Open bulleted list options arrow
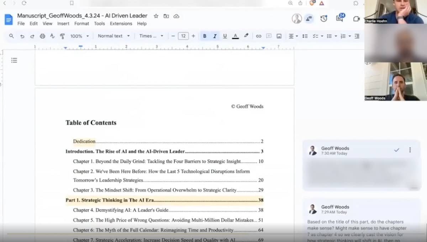Image resolution: width=427 pixels, height=242 pixels. [x=336, y=36]
